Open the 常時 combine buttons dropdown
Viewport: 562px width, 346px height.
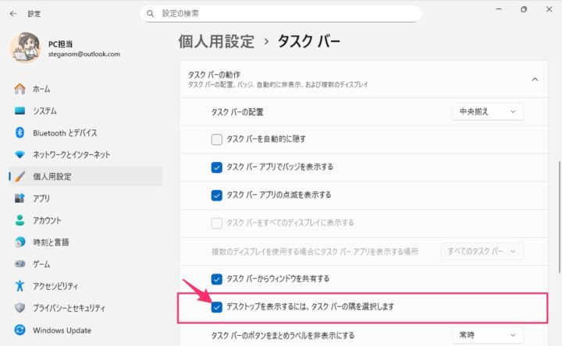click(x=488, y=336)
